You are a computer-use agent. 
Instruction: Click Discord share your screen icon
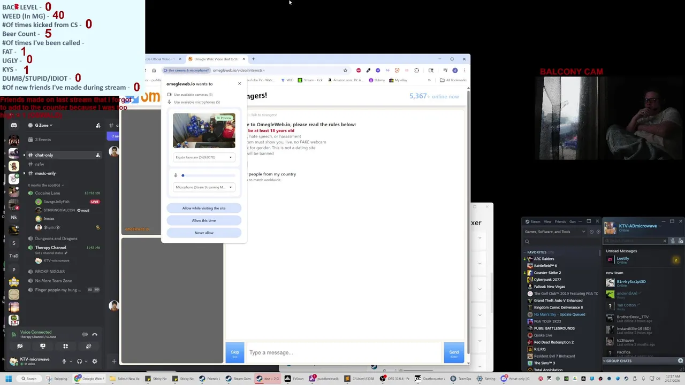coord(43,346)
